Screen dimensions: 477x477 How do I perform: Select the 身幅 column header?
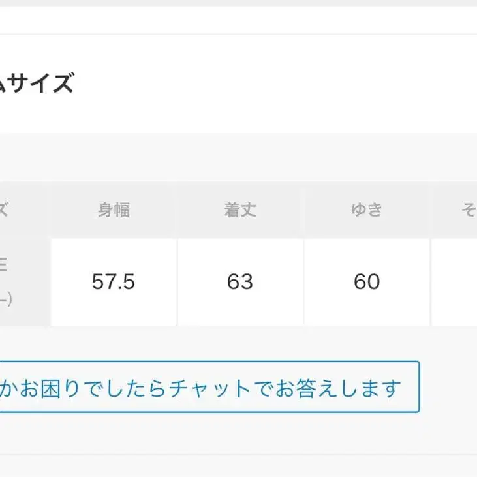pyautogui.click(x=114, y=210)
